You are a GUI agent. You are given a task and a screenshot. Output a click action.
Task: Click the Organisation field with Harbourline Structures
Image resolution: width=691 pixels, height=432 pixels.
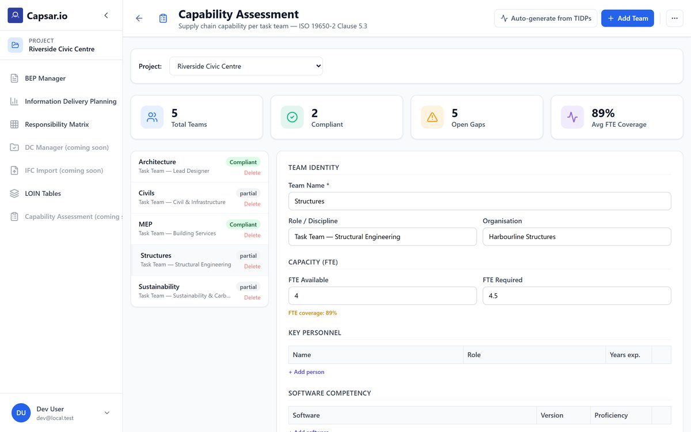tap(577, 237)
